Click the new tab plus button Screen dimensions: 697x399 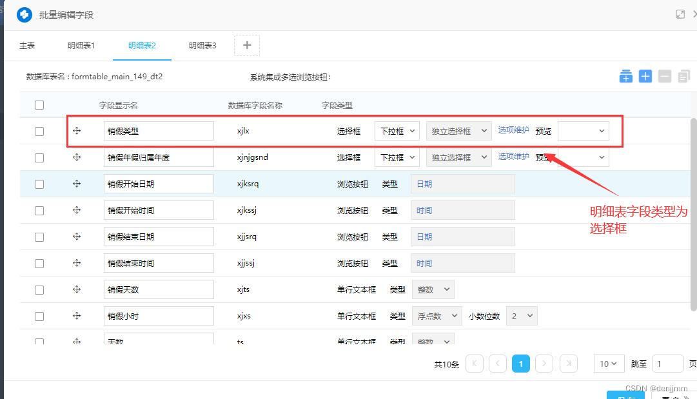[x=247, y=44]
